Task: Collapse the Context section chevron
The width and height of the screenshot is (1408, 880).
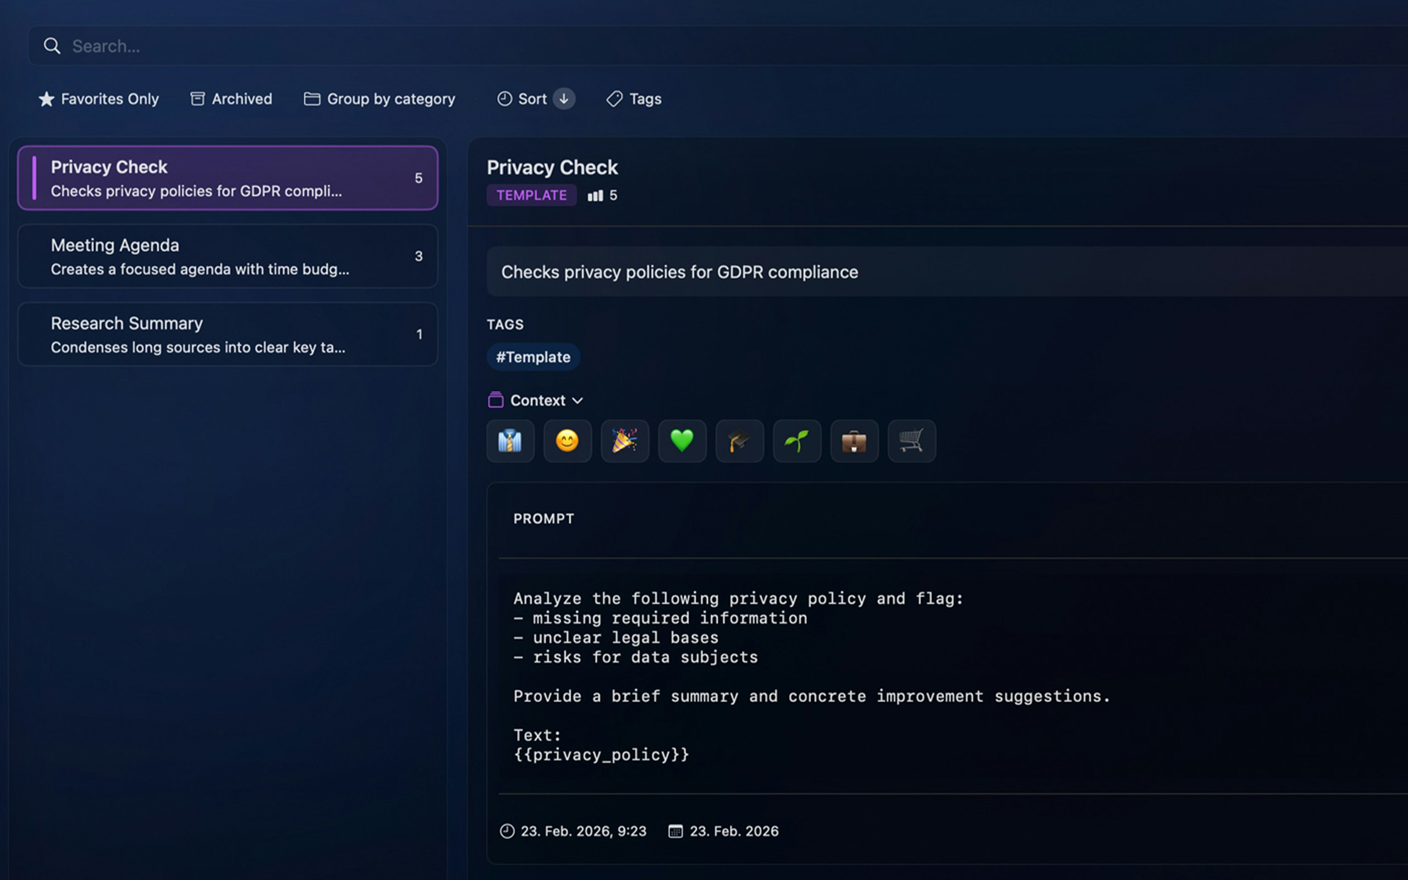Action: 577,400
